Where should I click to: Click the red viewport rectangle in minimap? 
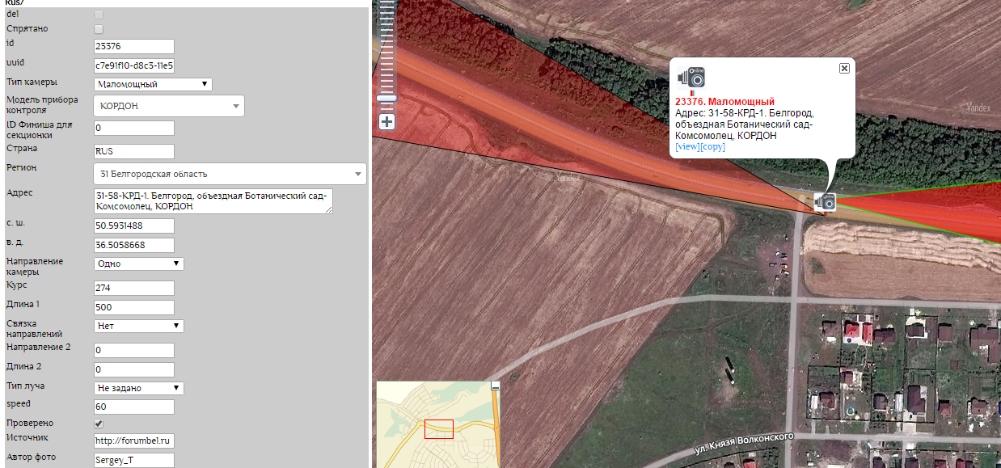(439, 429)
